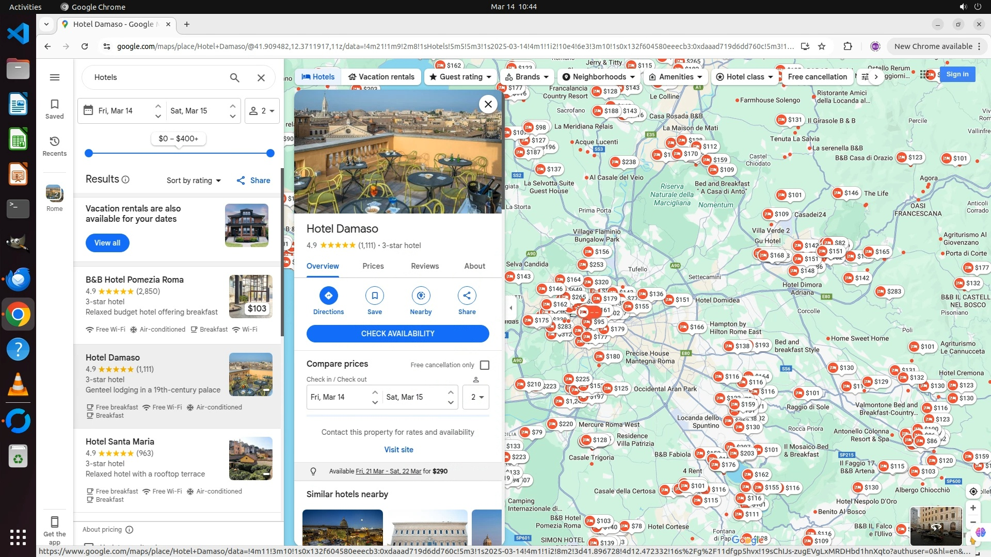Click the right handle of price slider

[x=270, y=153]
